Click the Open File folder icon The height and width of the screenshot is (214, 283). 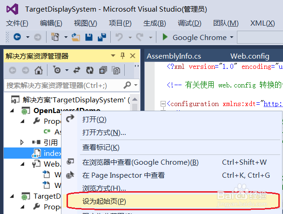76,37
